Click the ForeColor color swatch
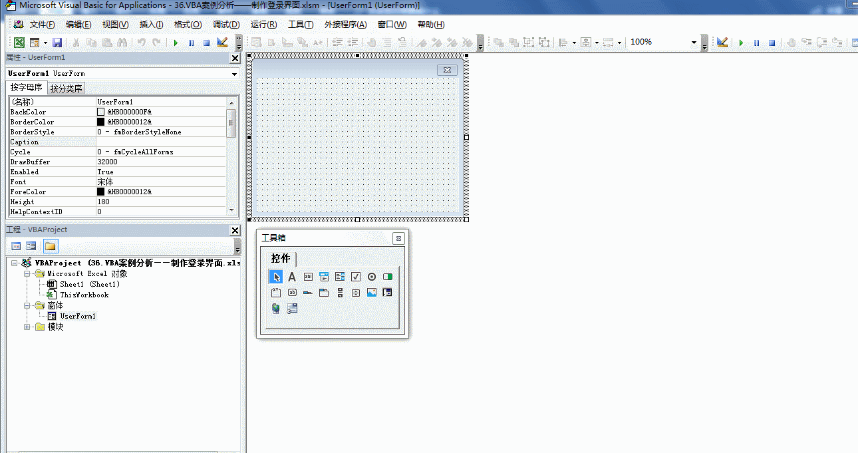Image resolution: width=858 pixels, height=453 pixels. point(101,192)
